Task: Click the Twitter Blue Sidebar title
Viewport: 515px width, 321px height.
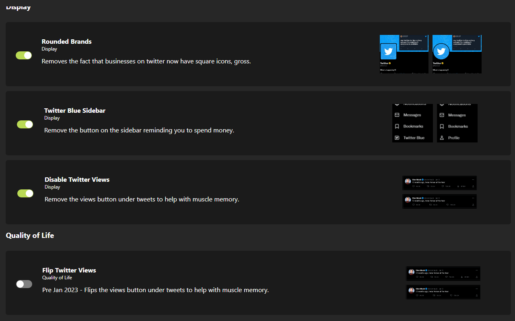Action: pyautogui.click(x=75, y=110)
